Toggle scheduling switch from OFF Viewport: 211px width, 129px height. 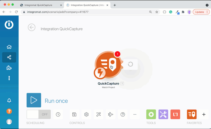tap(39, 114)
